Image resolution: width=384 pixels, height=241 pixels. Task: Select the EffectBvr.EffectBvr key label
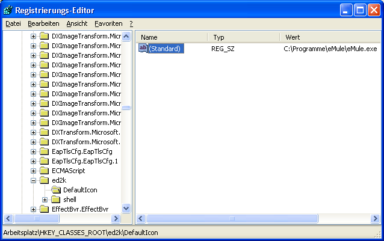[x=80, y=209]
